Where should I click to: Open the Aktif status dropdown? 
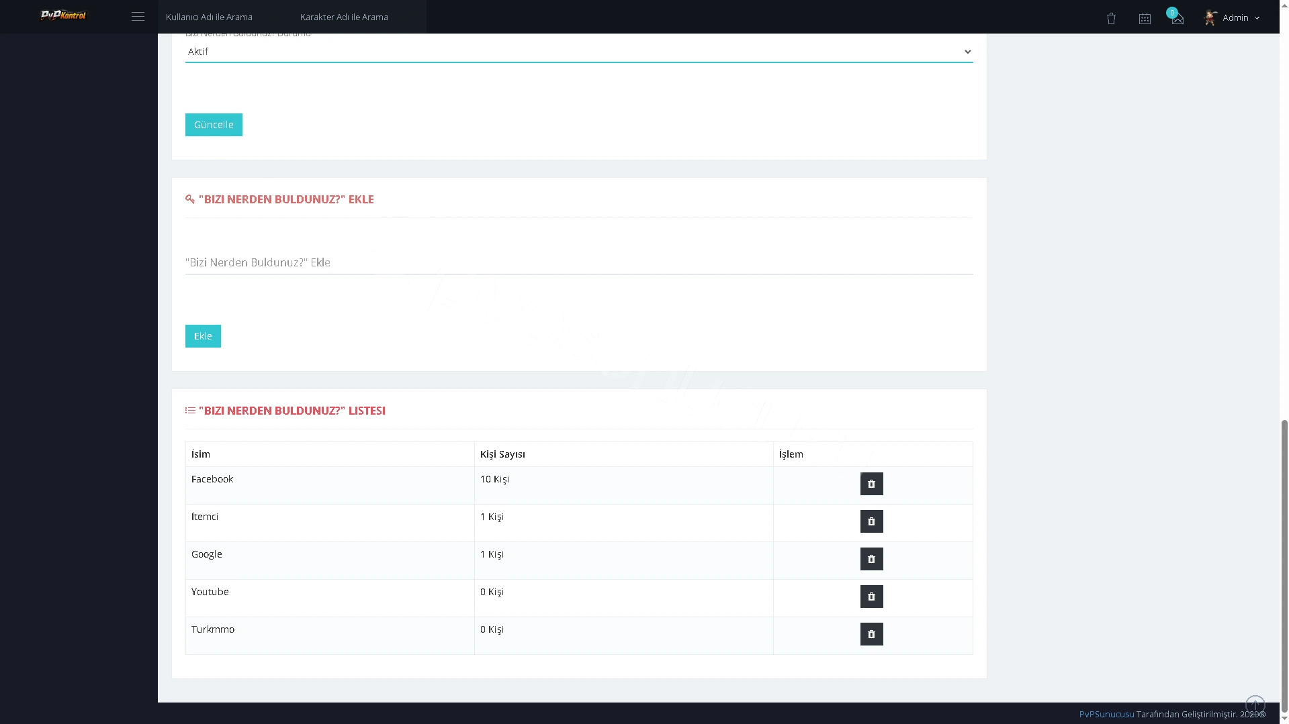pyautogui.click(x=579, y=52)
